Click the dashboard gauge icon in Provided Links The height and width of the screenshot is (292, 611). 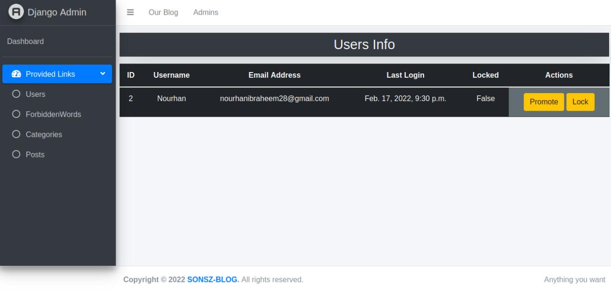click(x=16, y=74)
